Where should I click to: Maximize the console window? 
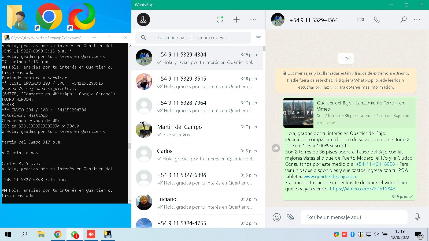(x=110, y=38)
